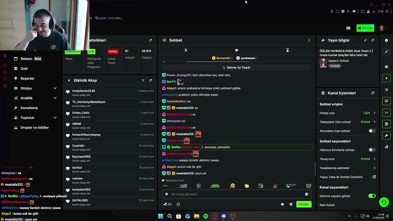This screenshot has height=221, width=393.
Task: Open Yapay Zeka ile Sohbet Denetimi link
Action: click(x=348, y=177)
